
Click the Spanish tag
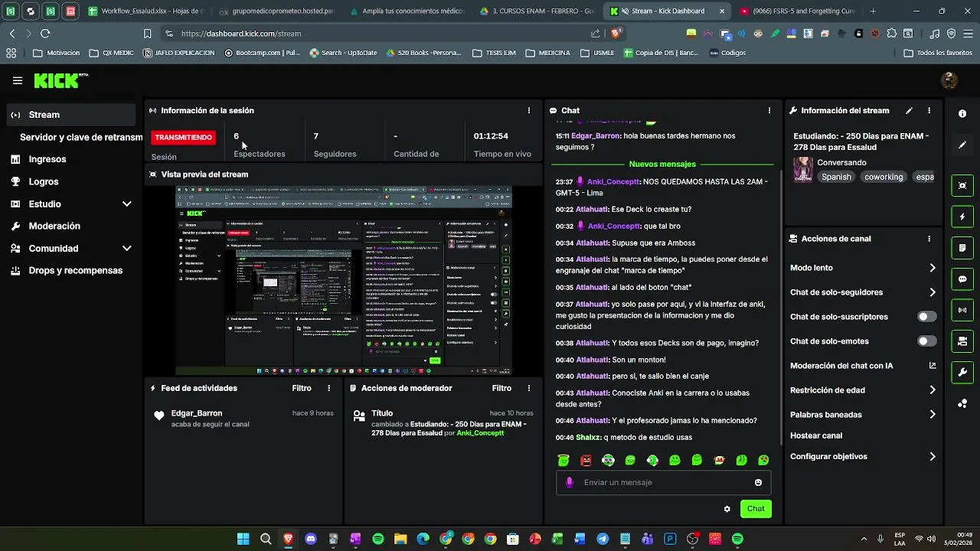click(836, 177)
